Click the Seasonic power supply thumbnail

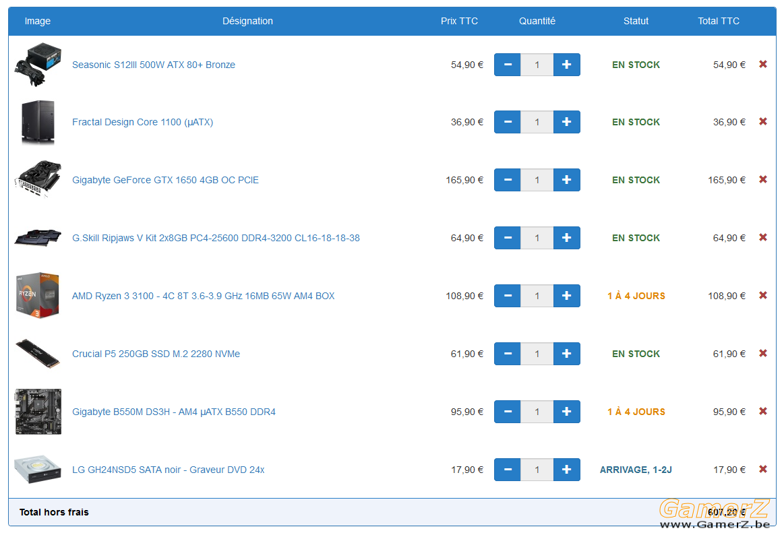click(38, 65)
